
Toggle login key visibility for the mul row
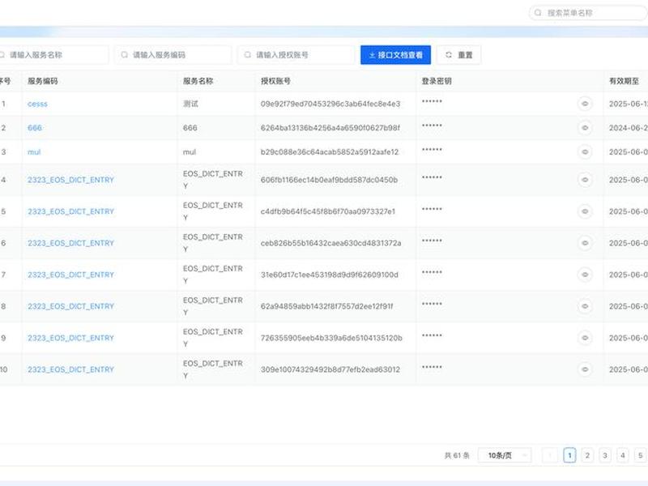click(x=585, y=152)
